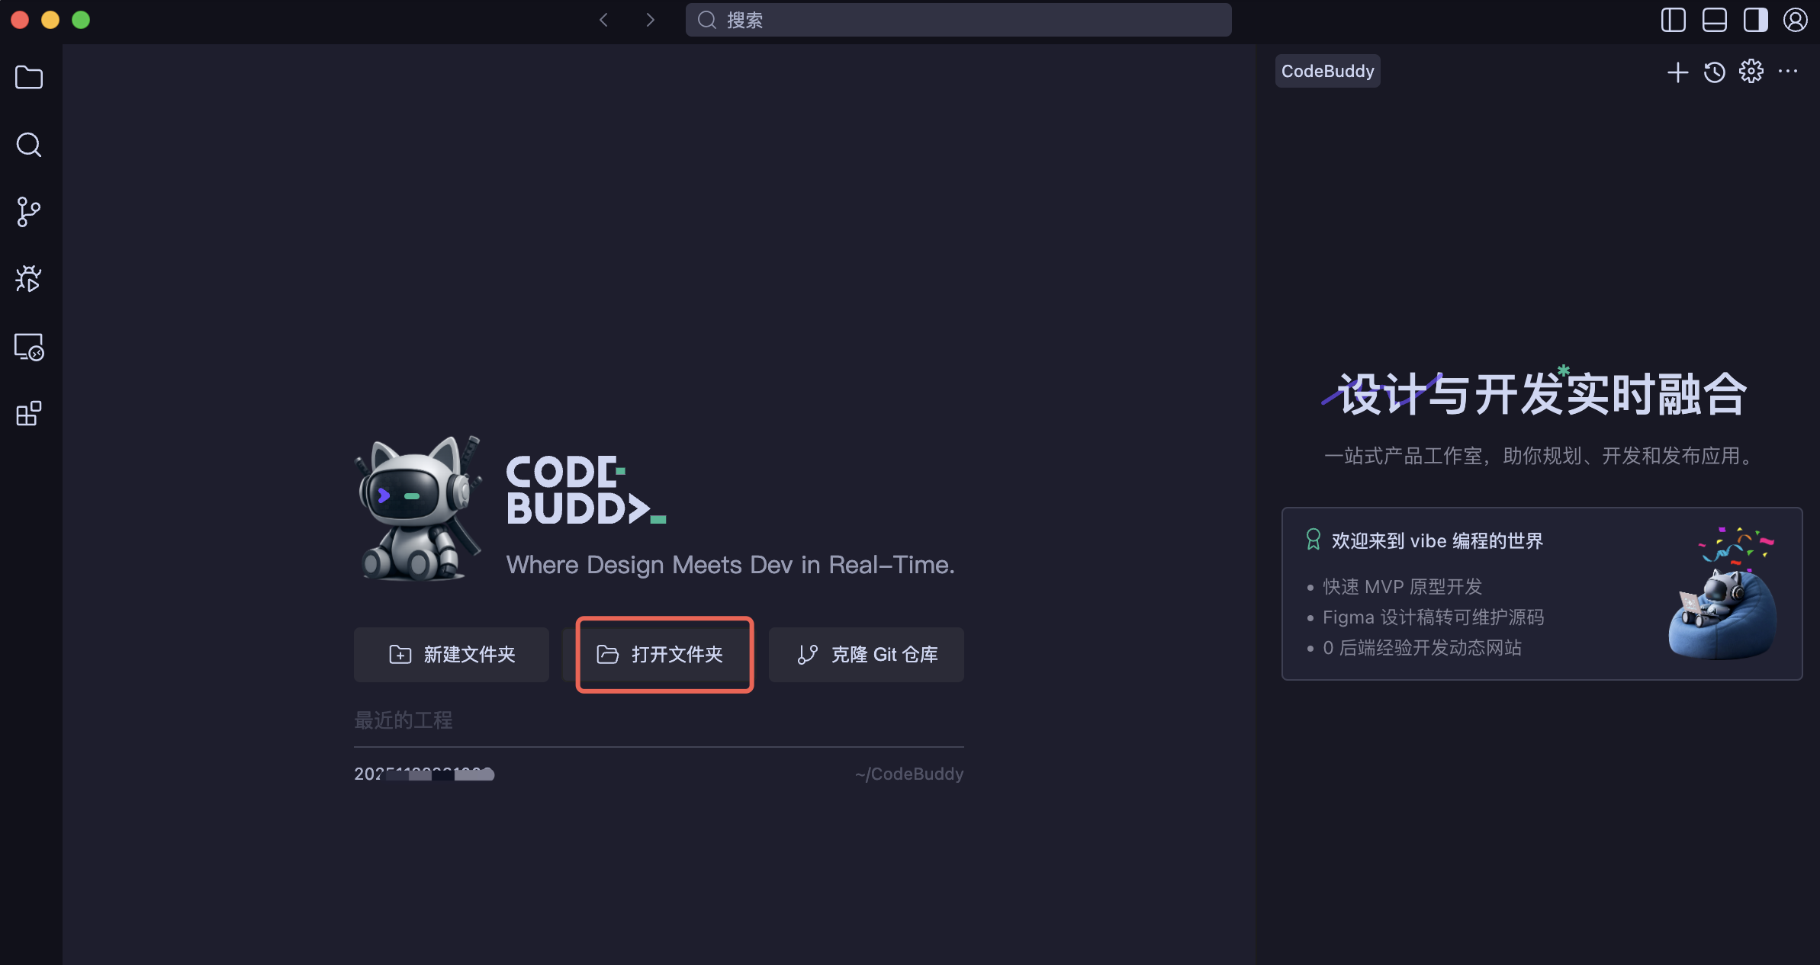Image resolution: width=1820 pixels, height=965 pixels.
Task: Click the 搜索 command search field
Action: [x=958, y=20]
